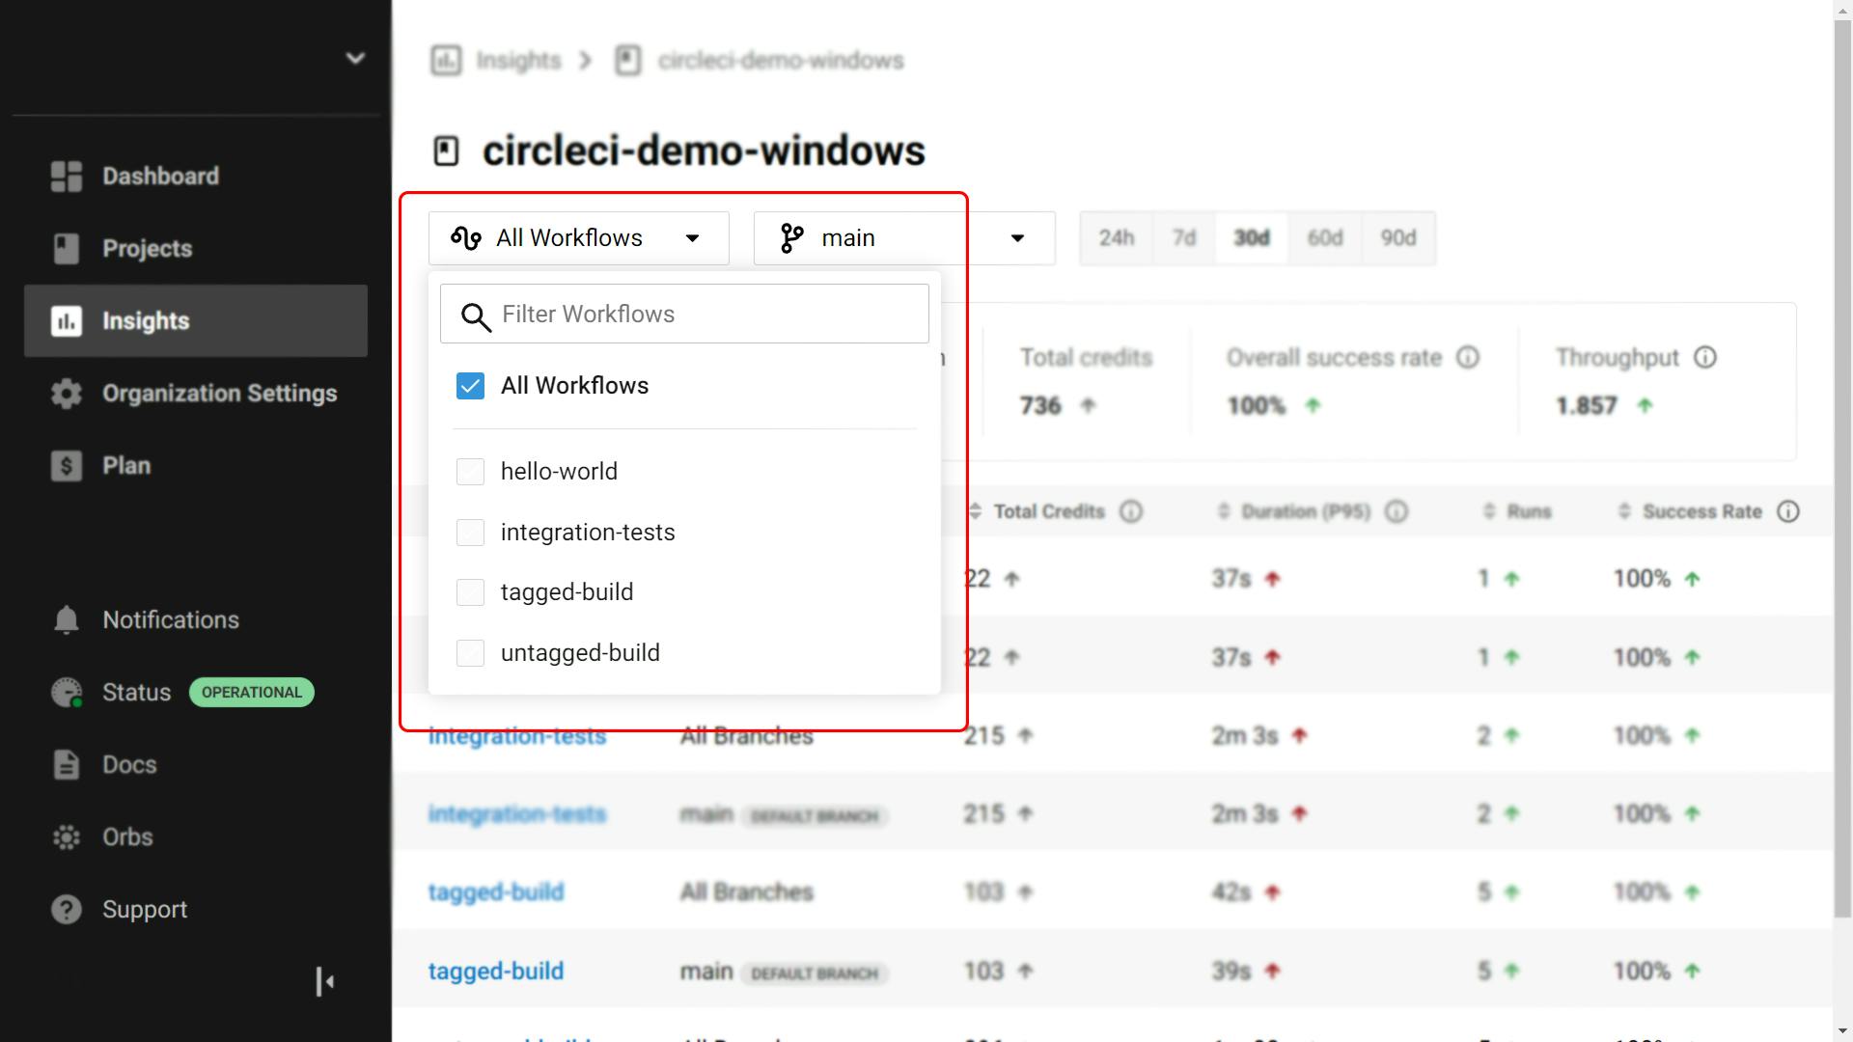Image resolution: width=1853 pixels, height=1042 pixels.
Task: Click the Plan dollar icon
Action: click(x=65, y=465)
